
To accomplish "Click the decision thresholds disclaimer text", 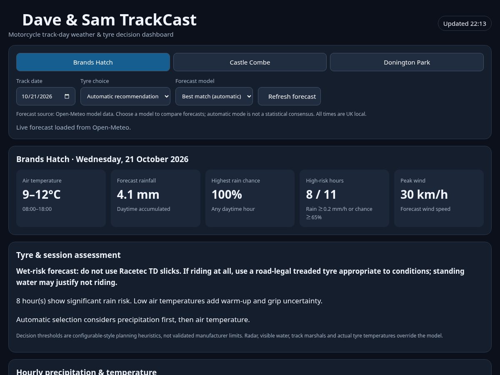I will (230, 335).
